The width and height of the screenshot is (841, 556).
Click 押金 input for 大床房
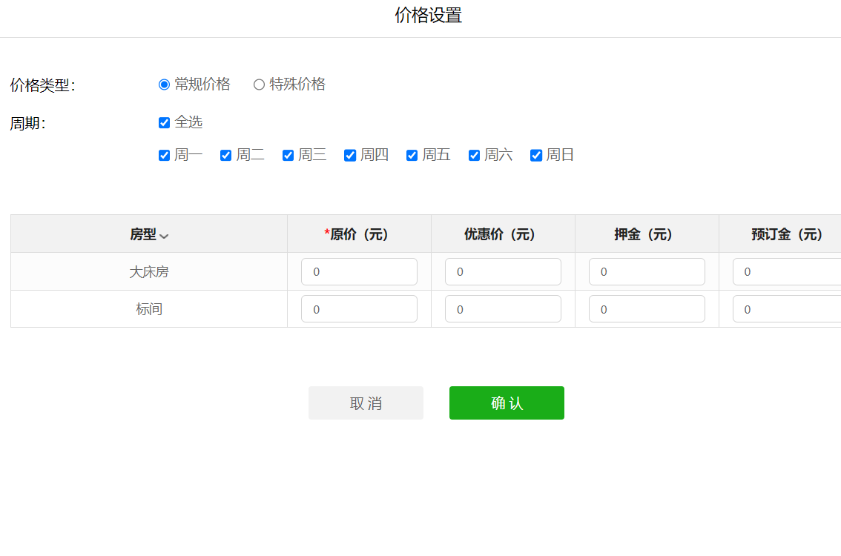click(x=647, y=272)
